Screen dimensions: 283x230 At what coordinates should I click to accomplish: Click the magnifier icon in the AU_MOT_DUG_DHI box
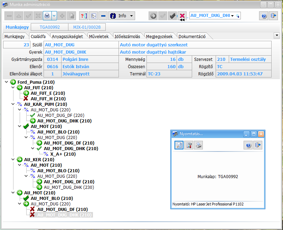[x=237, y=16]
